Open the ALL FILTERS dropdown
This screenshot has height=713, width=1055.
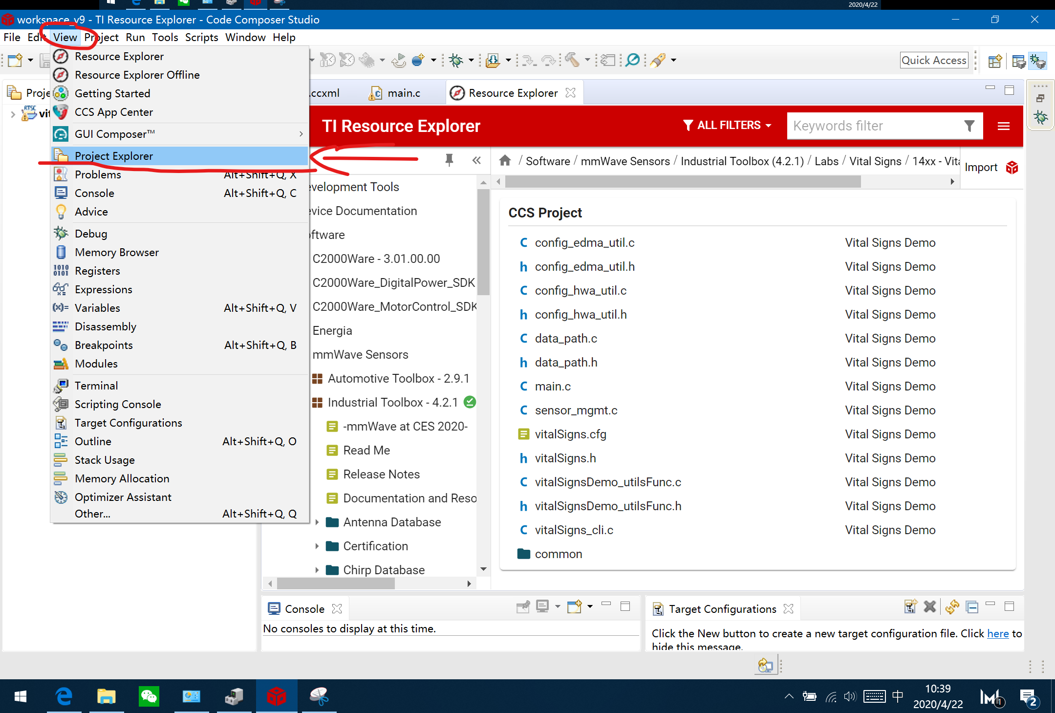click(727, 125)
